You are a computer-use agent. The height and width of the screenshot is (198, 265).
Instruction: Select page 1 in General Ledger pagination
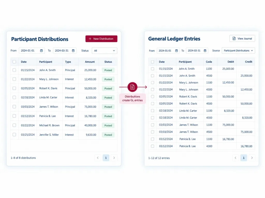point(244,158)
